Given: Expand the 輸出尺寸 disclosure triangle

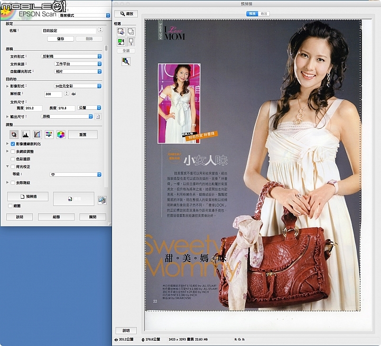Looking at the screenshot, I should tap(7, 117).
